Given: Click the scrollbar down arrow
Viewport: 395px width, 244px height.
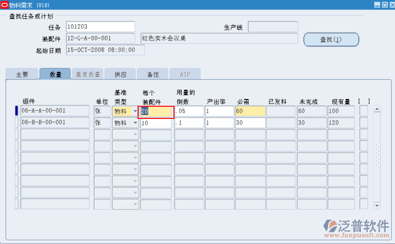Looking at the screenshot, I should (x=377, y=205).
